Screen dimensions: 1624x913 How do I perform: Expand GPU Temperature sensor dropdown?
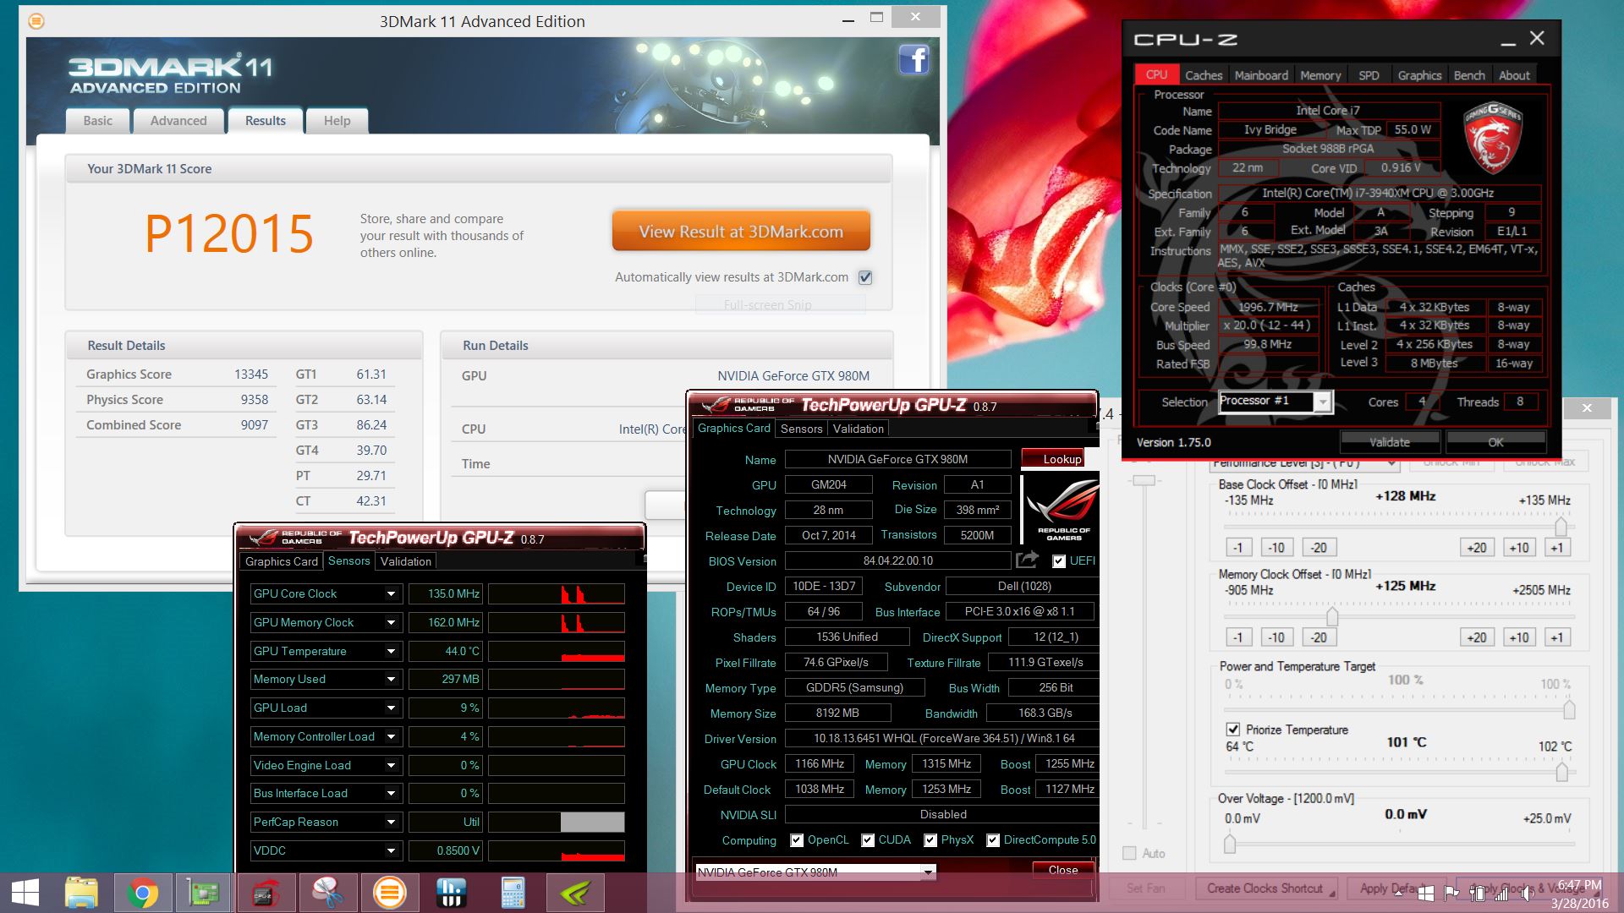(391, 651)
